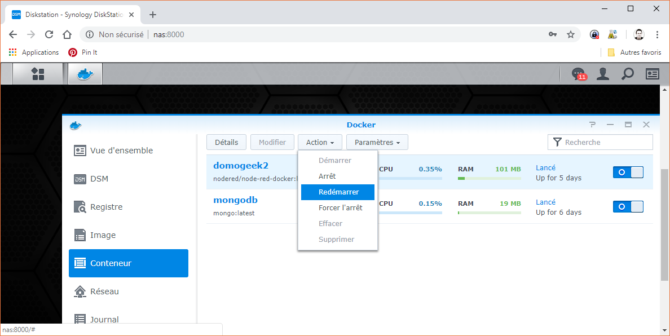Open the Journal section
This screenshot has width=670, height=336.
pyautogui.click(x=128, y=319)
